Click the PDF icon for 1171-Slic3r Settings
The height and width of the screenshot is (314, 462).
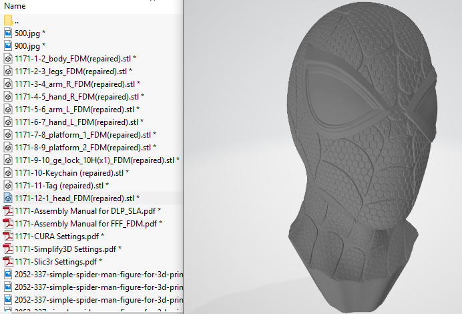pos(8,261)
